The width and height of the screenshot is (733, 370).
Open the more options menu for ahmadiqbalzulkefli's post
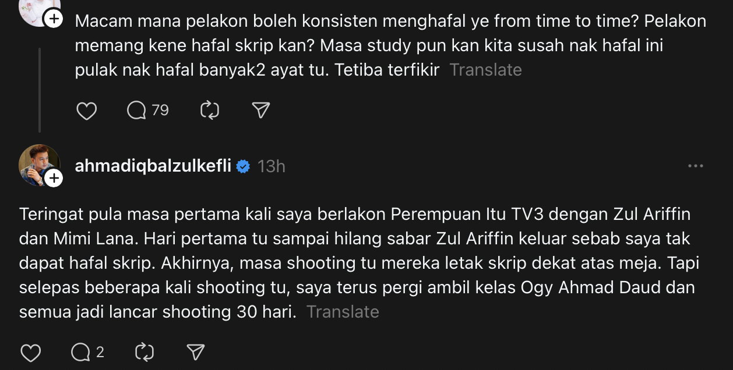(695, 166)
